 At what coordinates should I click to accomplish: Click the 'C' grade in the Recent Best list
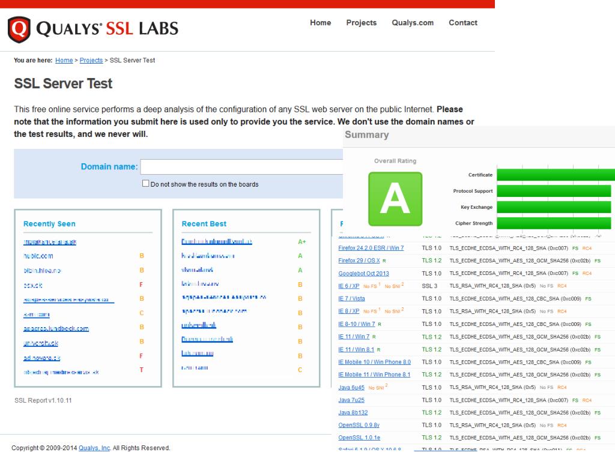pos(300,370)
